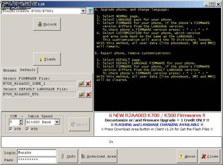Click the 'Select DEFAULT LANGUAGE File:' label
Image resolution: width=223 pixels, height=165 pixels.
[35, 89]
